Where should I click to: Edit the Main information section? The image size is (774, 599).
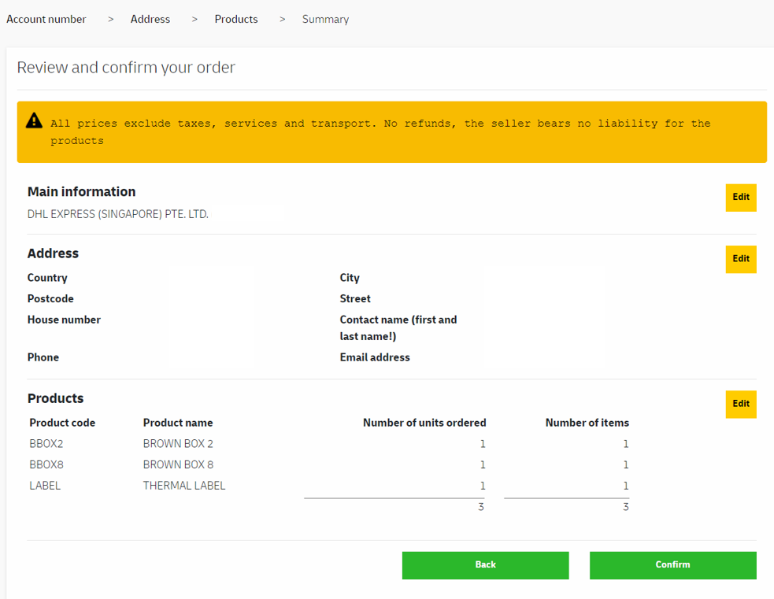pos(740,198)
